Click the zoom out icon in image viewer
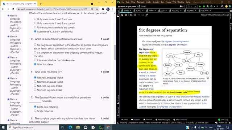This screenshot has height=130, width=232. 135,15
